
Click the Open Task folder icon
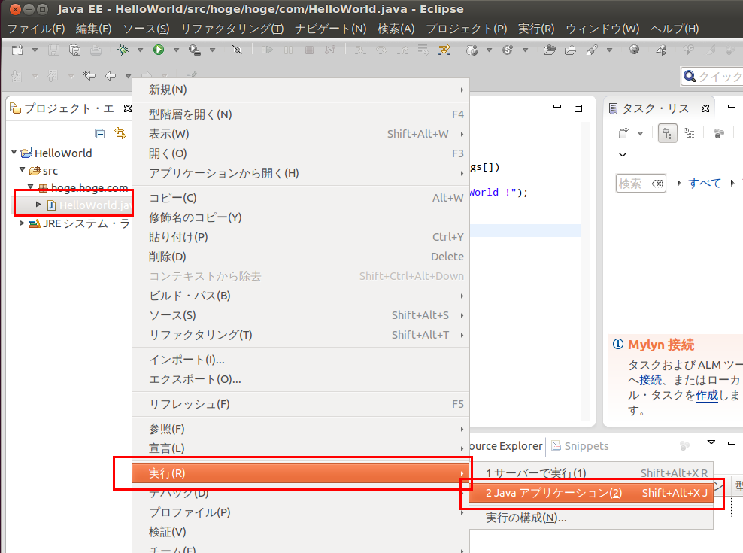570,50
